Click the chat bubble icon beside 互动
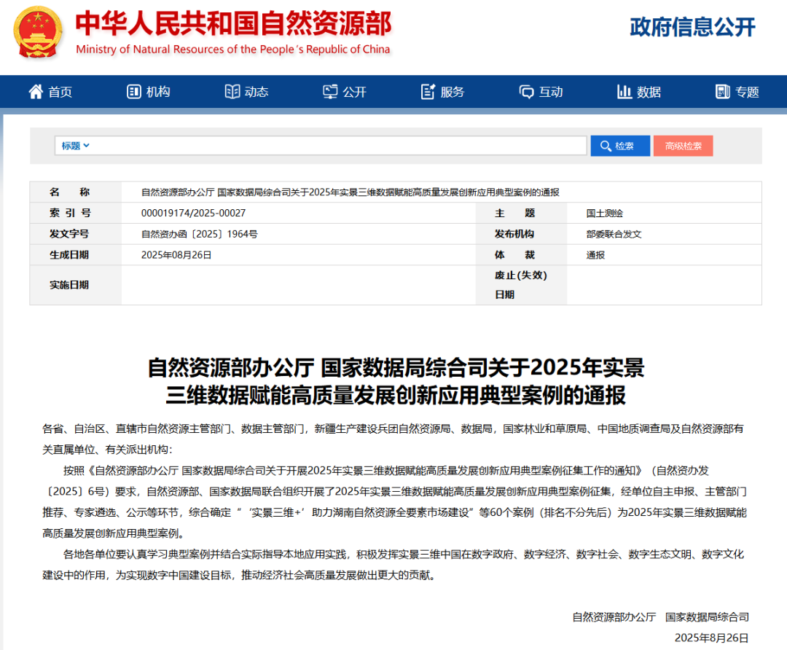The image size is (787, 650). coord(527,91)
